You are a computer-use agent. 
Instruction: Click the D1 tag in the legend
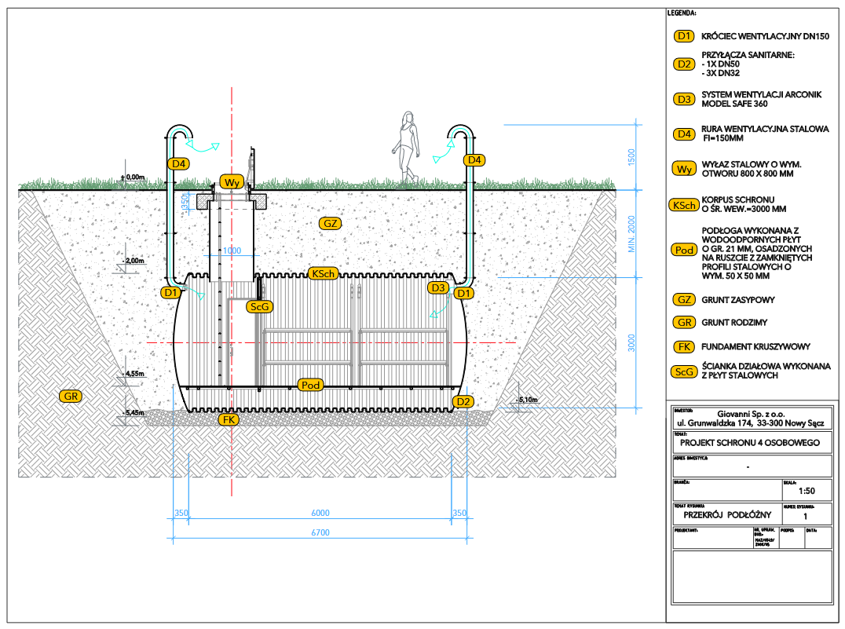click(684, 36)
